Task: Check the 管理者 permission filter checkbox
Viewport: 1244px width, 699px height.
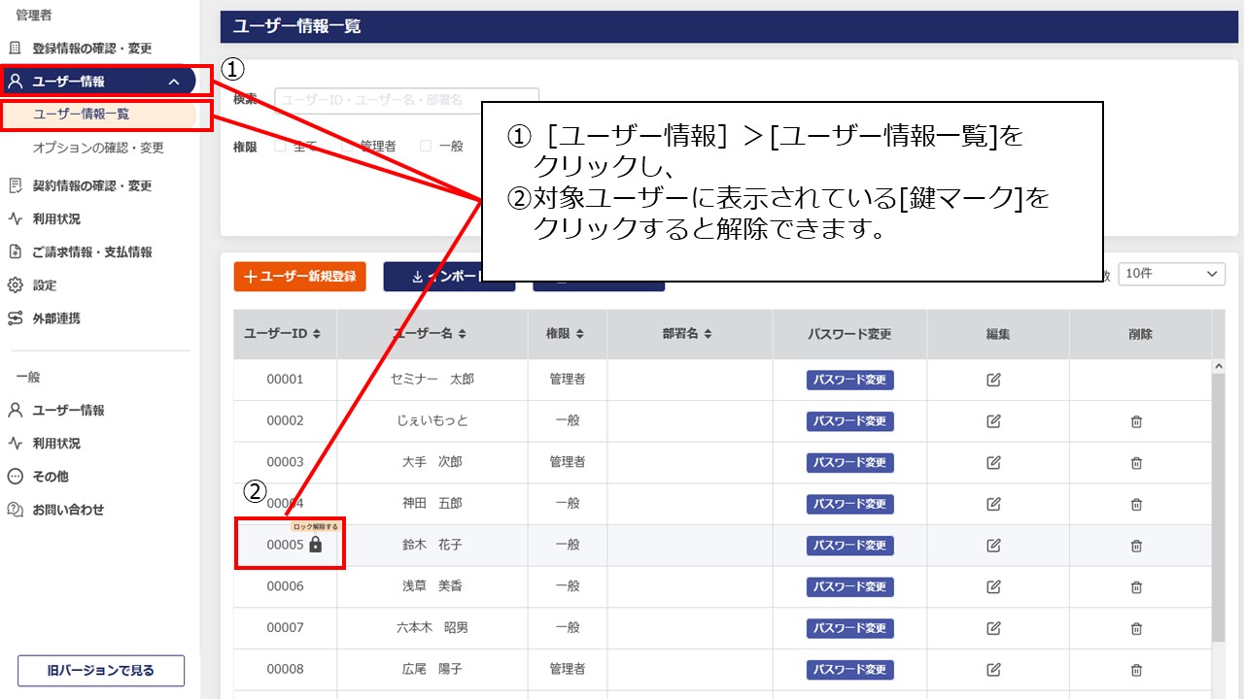Action: tap(347, 146)
